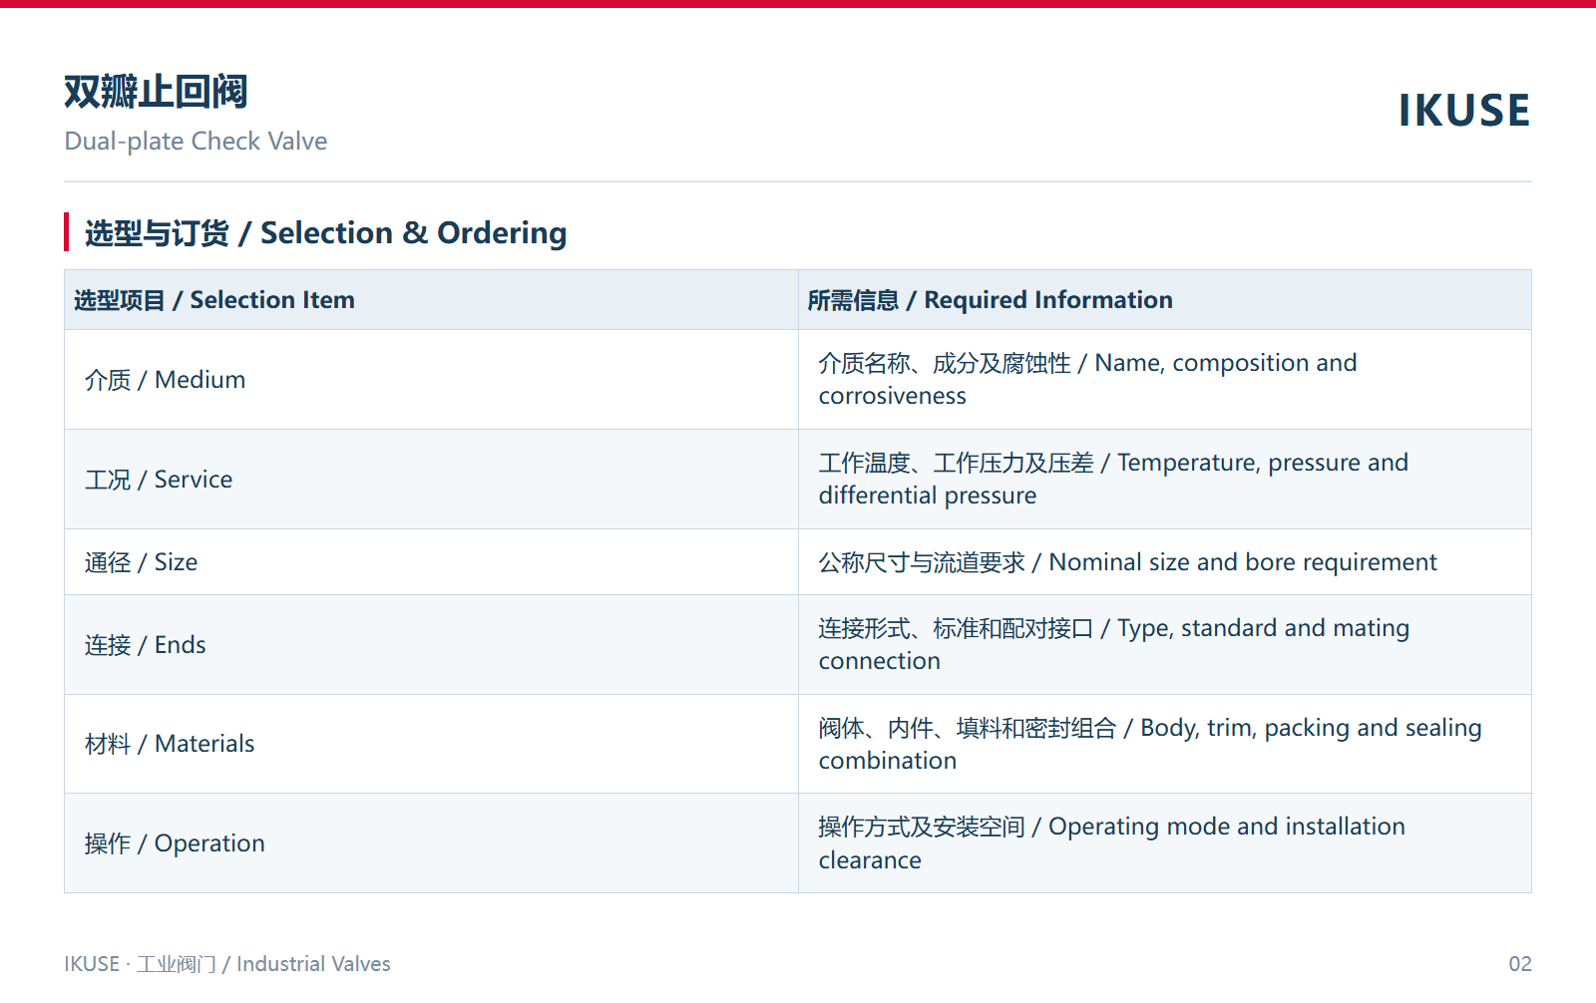This screenshot has width=1596, height=1003.
Task: Select the 操作 / Operation row cell
Action: tap(431, 843)
